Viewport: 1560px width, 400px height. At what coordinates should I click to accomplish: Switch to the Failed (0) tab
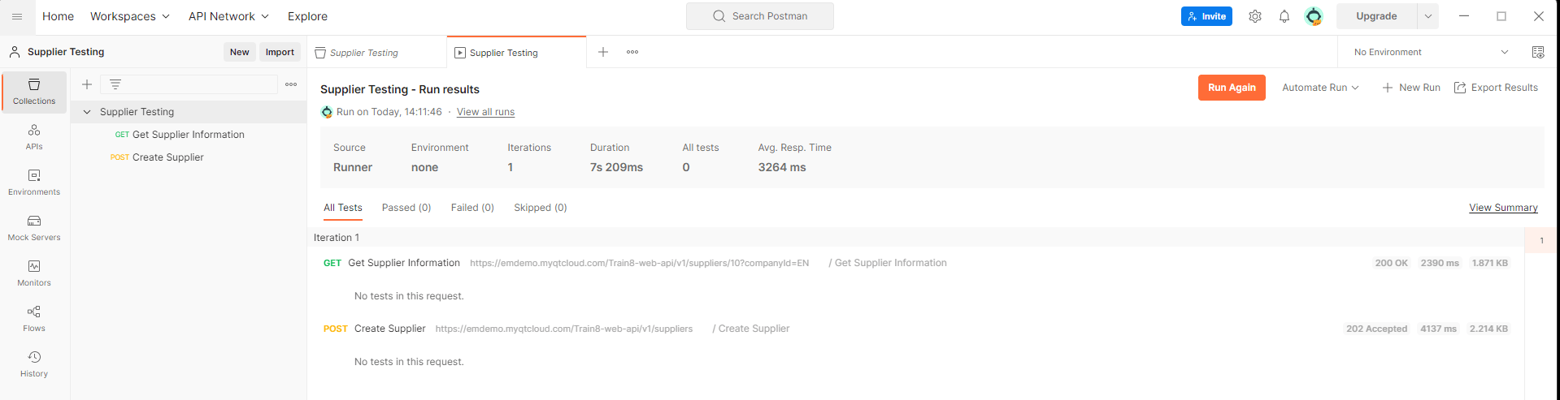tap(472, 208)
